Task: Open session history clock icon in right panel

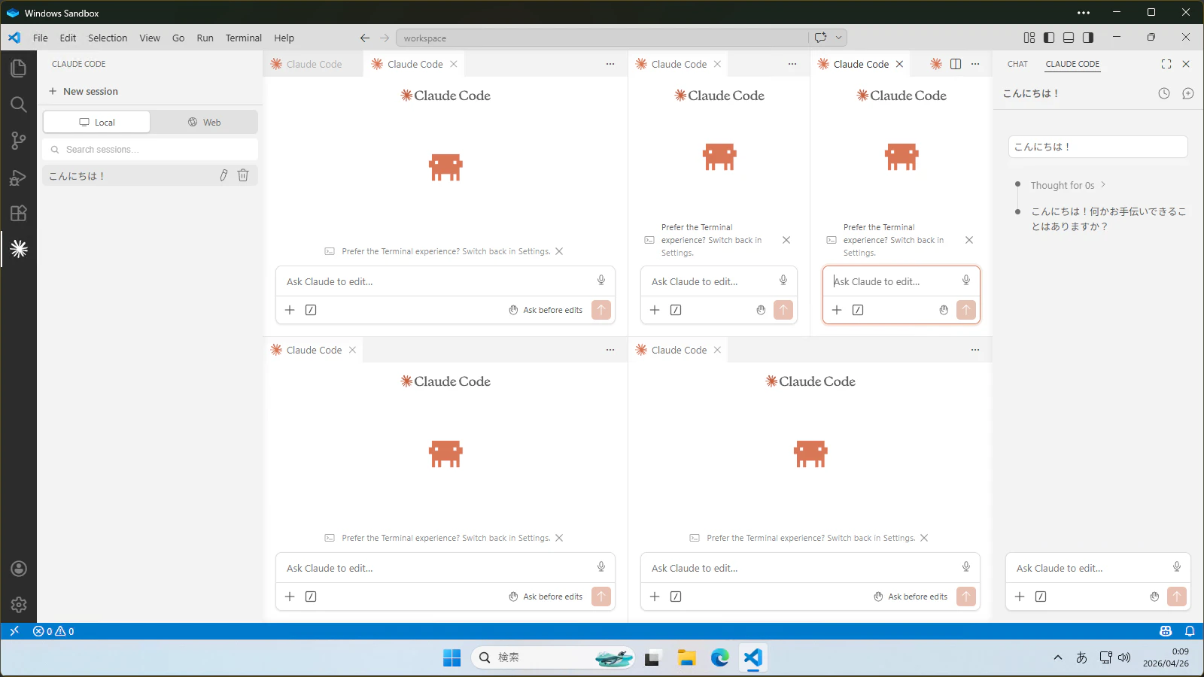Action: pyautogui.click(x=1164, y=93)
